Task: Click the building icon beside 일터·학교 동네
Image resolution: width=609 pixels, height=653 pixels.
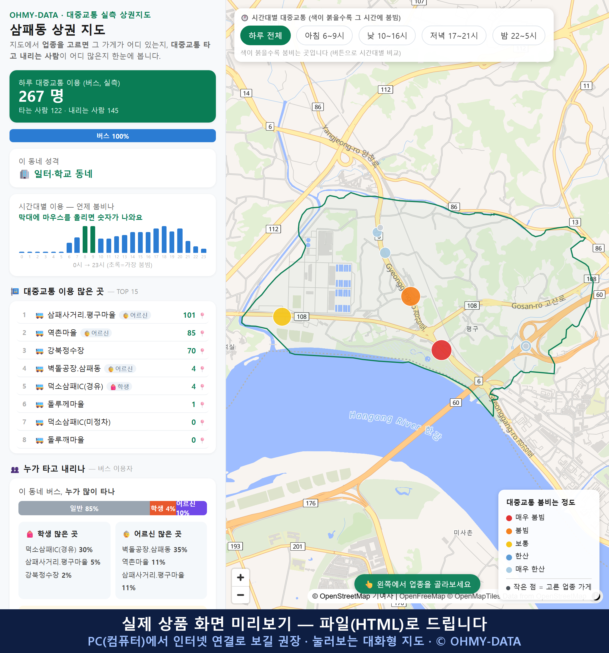Action: pyautogui.click(x=24, y=174)
